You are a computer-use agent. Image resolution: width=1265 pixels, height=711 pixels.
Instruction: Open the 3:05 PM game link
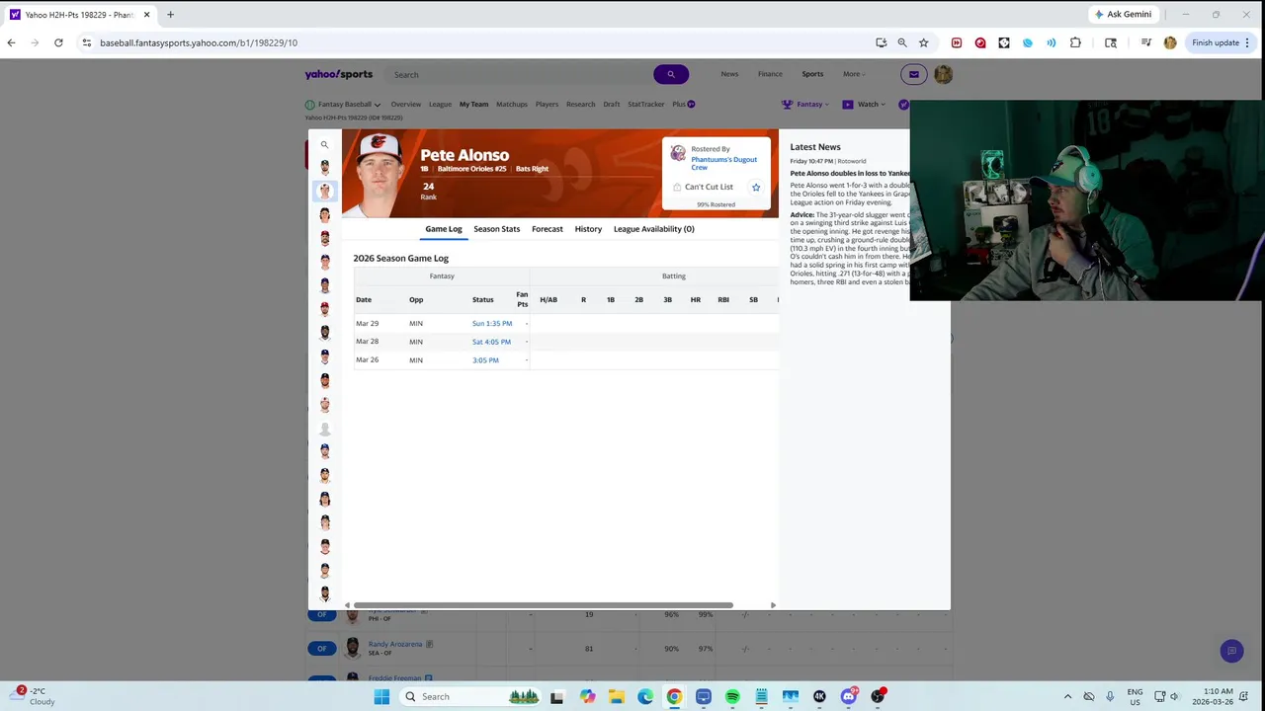coord(485,360)
